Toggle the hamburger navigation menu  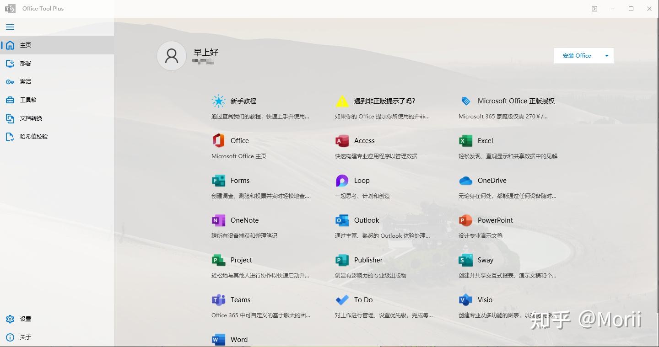(10, 27)
